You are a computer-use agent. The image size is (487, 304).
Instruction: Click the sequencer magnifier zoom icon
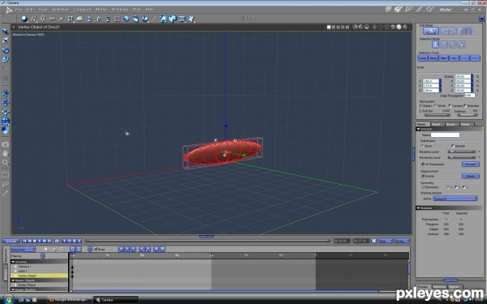[62, 249]
